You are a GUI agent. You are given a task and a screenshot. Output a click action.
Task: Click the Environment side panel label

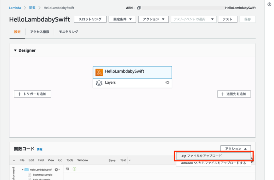coord(14,173)
